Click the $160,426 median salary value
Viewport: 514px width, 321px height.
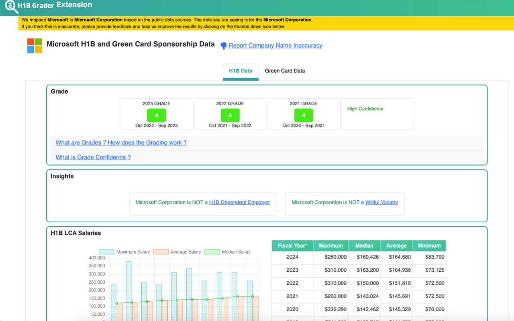click(367, 257)
